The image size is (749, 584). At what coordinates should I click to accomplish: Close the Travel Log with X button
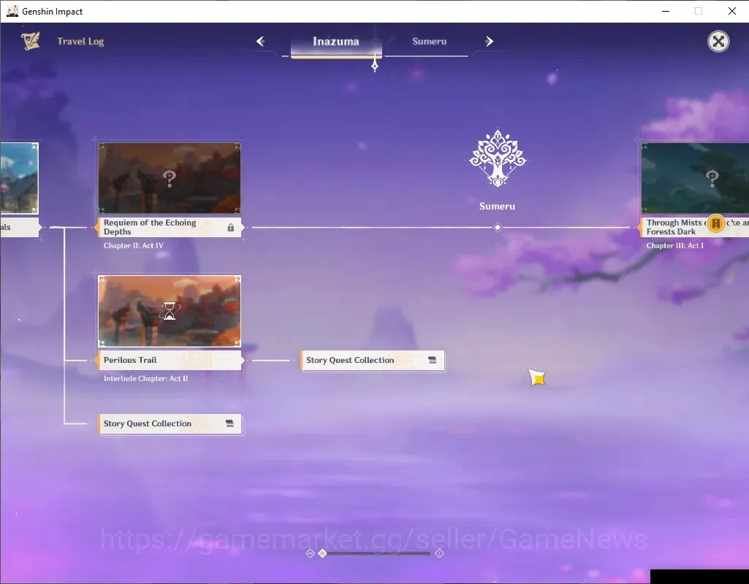click(x=718, y=42)
